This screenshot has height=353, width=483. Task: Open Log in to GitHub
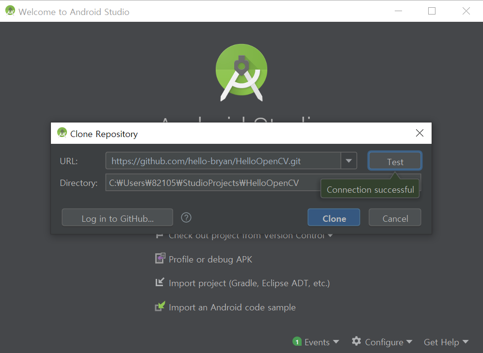[x=117, y=217]
